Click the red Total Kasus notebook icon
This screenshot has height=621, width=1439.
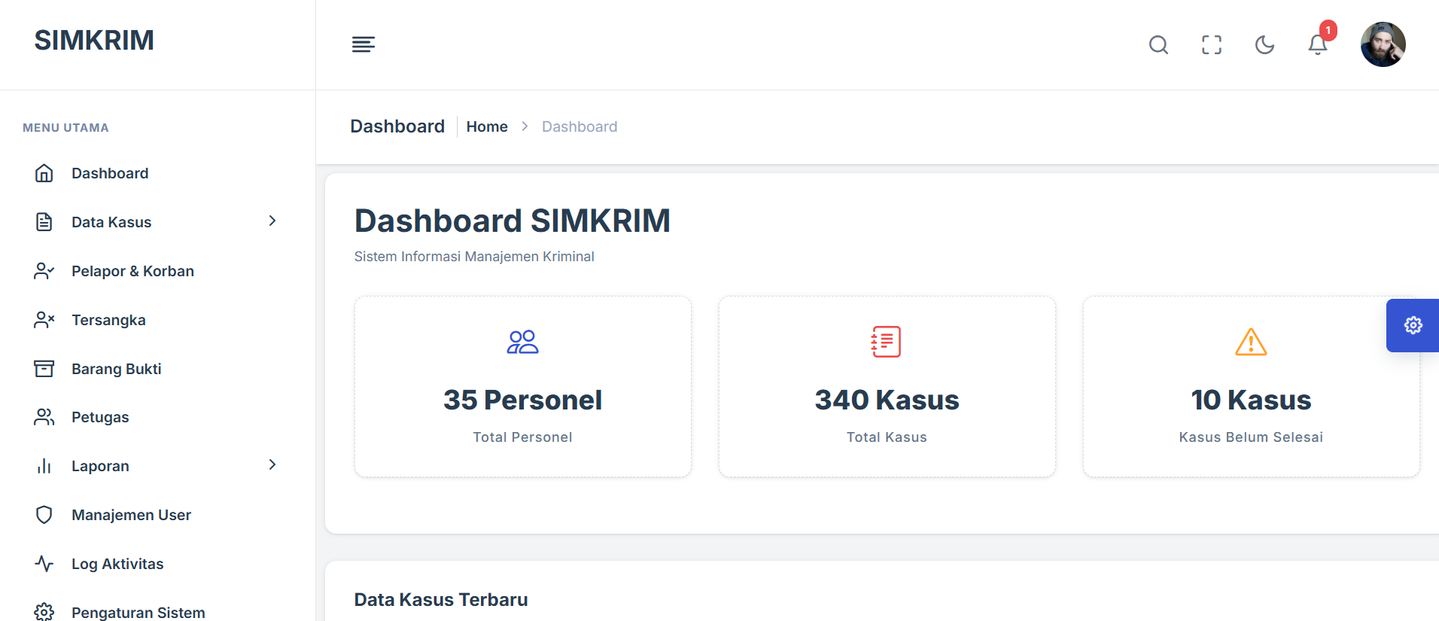pyautogui.click(x=887, y=342)
